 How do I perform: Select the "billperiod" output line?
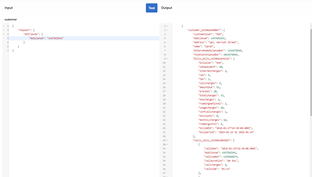(x=226, y=132)
